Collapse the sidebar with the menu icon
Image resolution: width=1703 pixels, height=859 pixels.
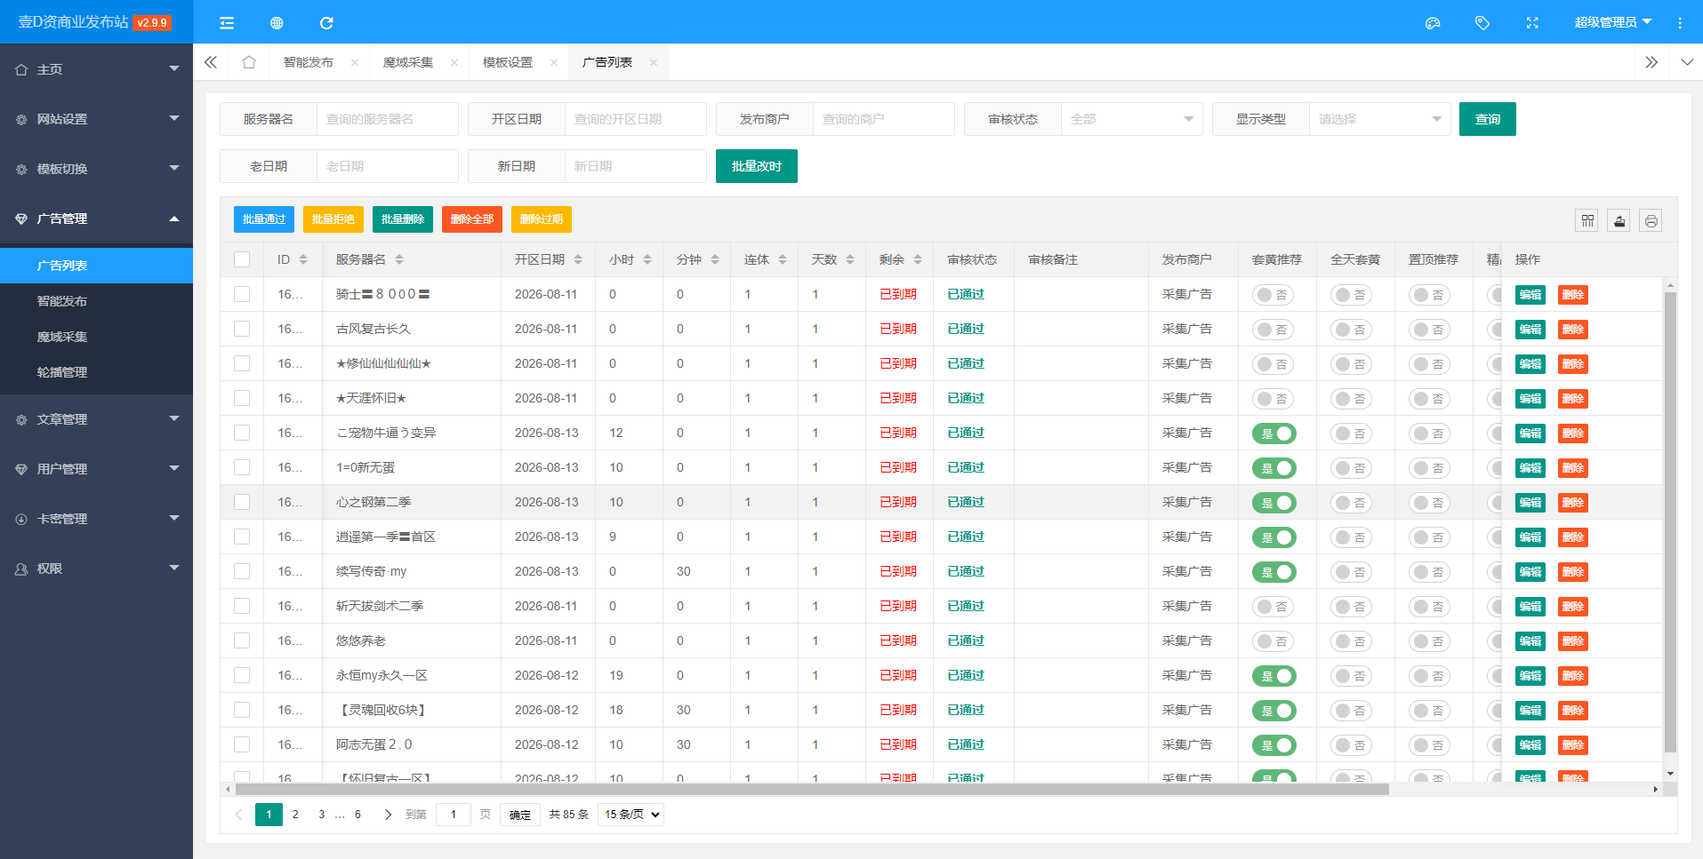coord(227,23)
